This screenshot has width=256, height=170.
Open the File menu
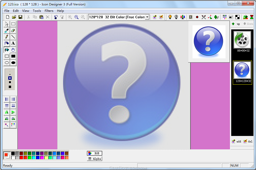(7, 11)
